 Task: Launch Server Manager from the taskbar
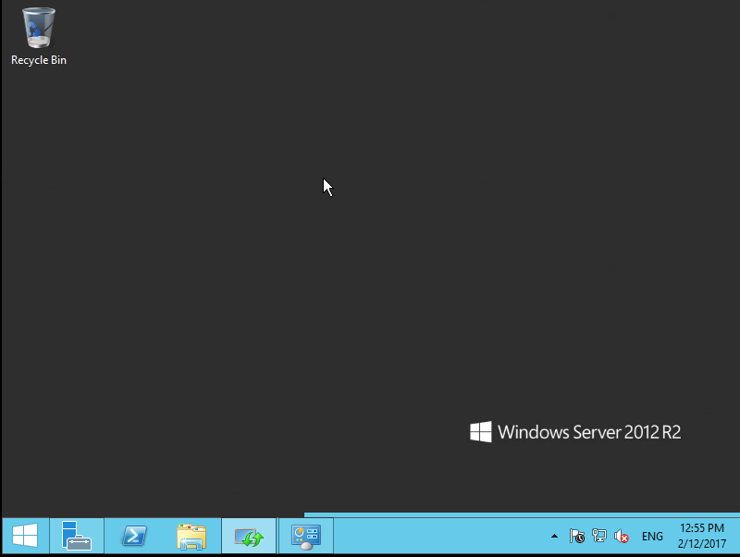pyautogui.click(x=77, y=536)
